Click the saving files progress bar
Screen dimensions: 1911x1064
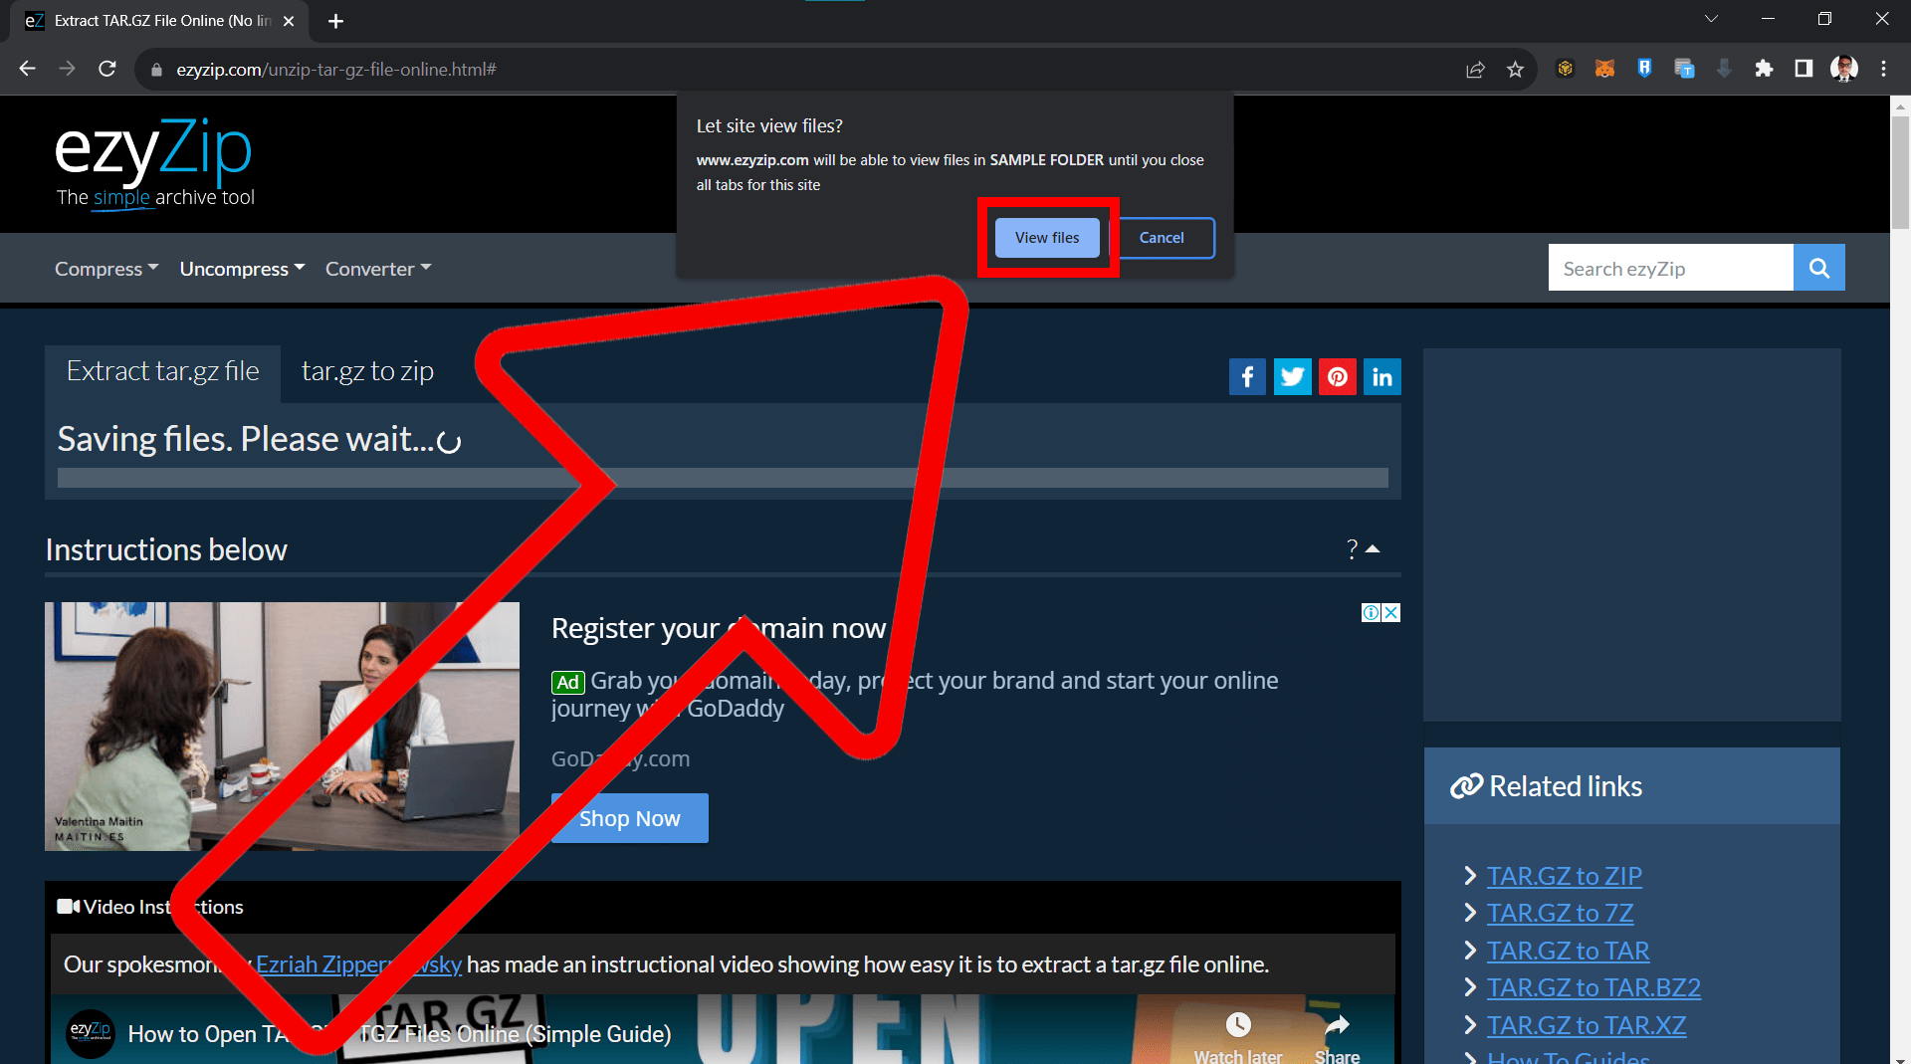point(723,478)
